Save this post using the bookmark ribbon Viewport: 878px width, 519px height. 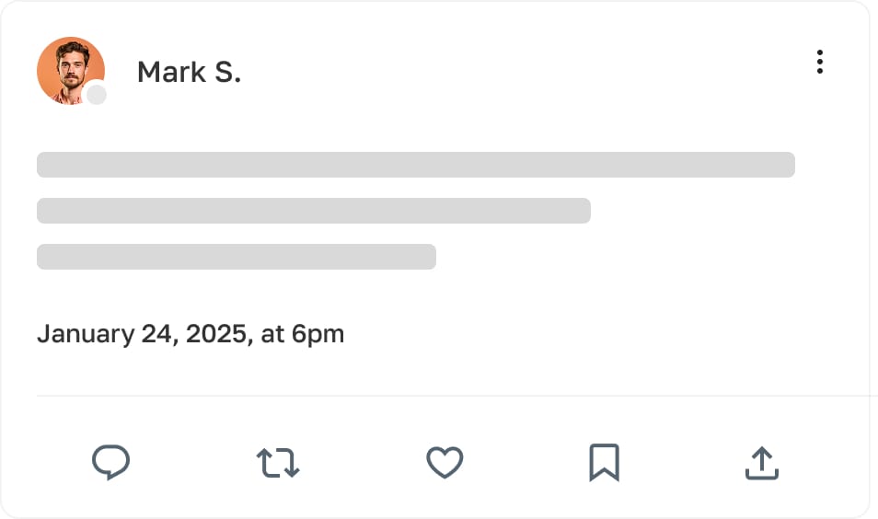coord(604,462)
